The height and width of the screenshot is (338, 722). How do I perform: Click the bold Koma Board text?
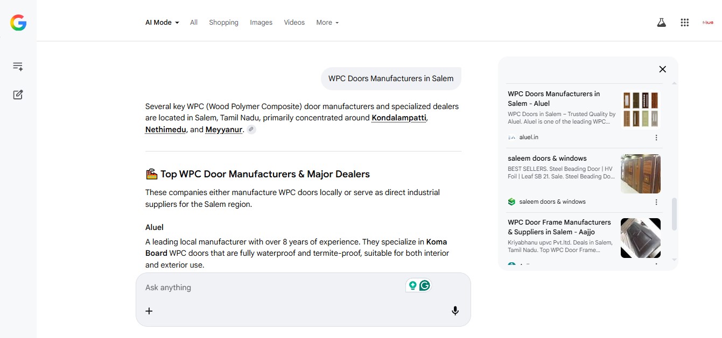296,247
